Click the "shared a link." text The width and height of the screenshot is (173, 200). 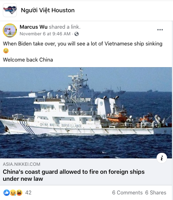65,27
